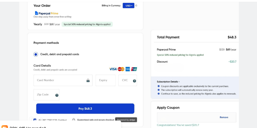Click the UnionPay card logo
The height and width of the screenshot is (128, 257).
(x=134, y=69)
